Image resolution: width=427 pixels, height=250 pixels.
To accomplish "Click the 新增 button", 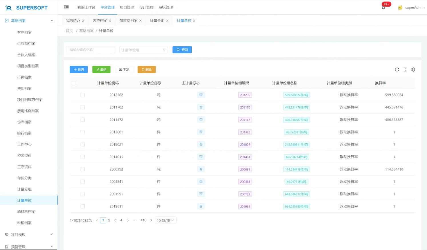I will (x=79, y=70).
